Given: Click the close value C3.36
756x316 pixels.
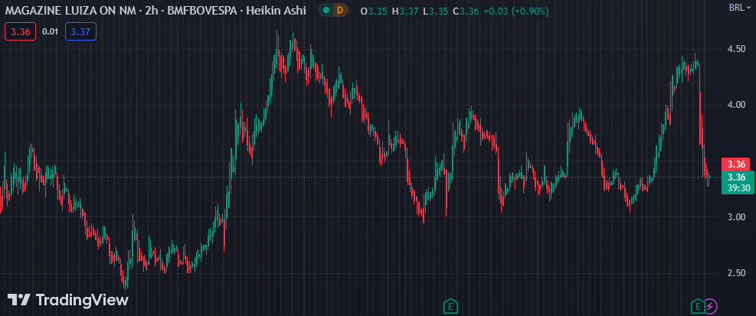Looking at the screenshot, I should point(466,11).
